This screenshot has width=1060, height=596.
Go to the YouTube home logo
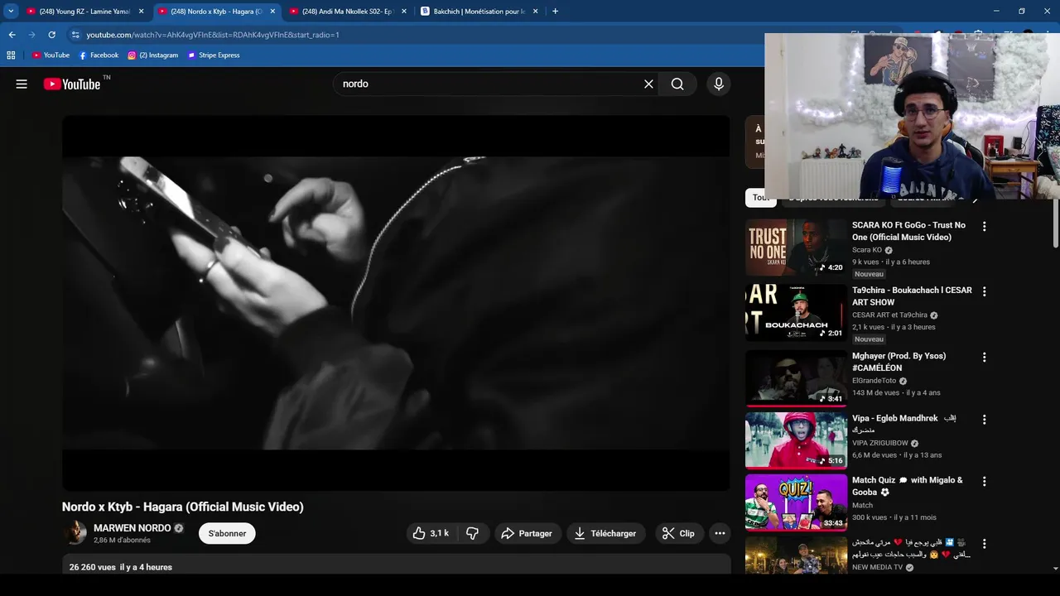click(x=72, y=84)
